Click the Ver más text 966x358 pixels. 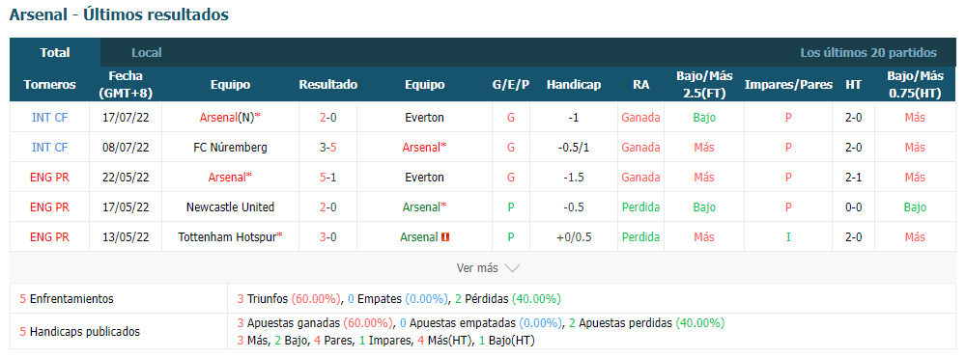[x=477, y=268]
